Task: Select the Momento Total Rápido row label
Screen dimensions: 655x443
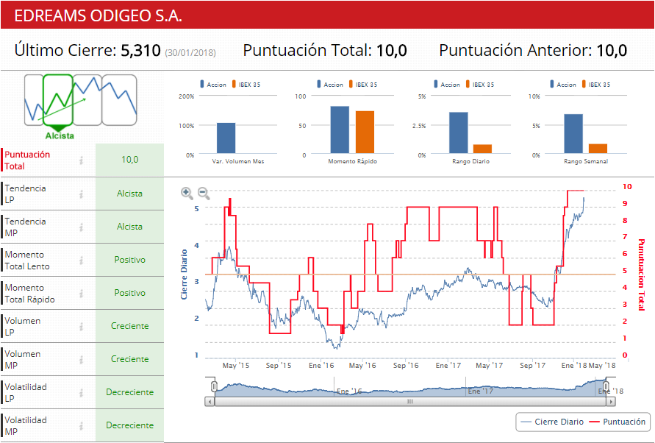Action: coord(30,294)
